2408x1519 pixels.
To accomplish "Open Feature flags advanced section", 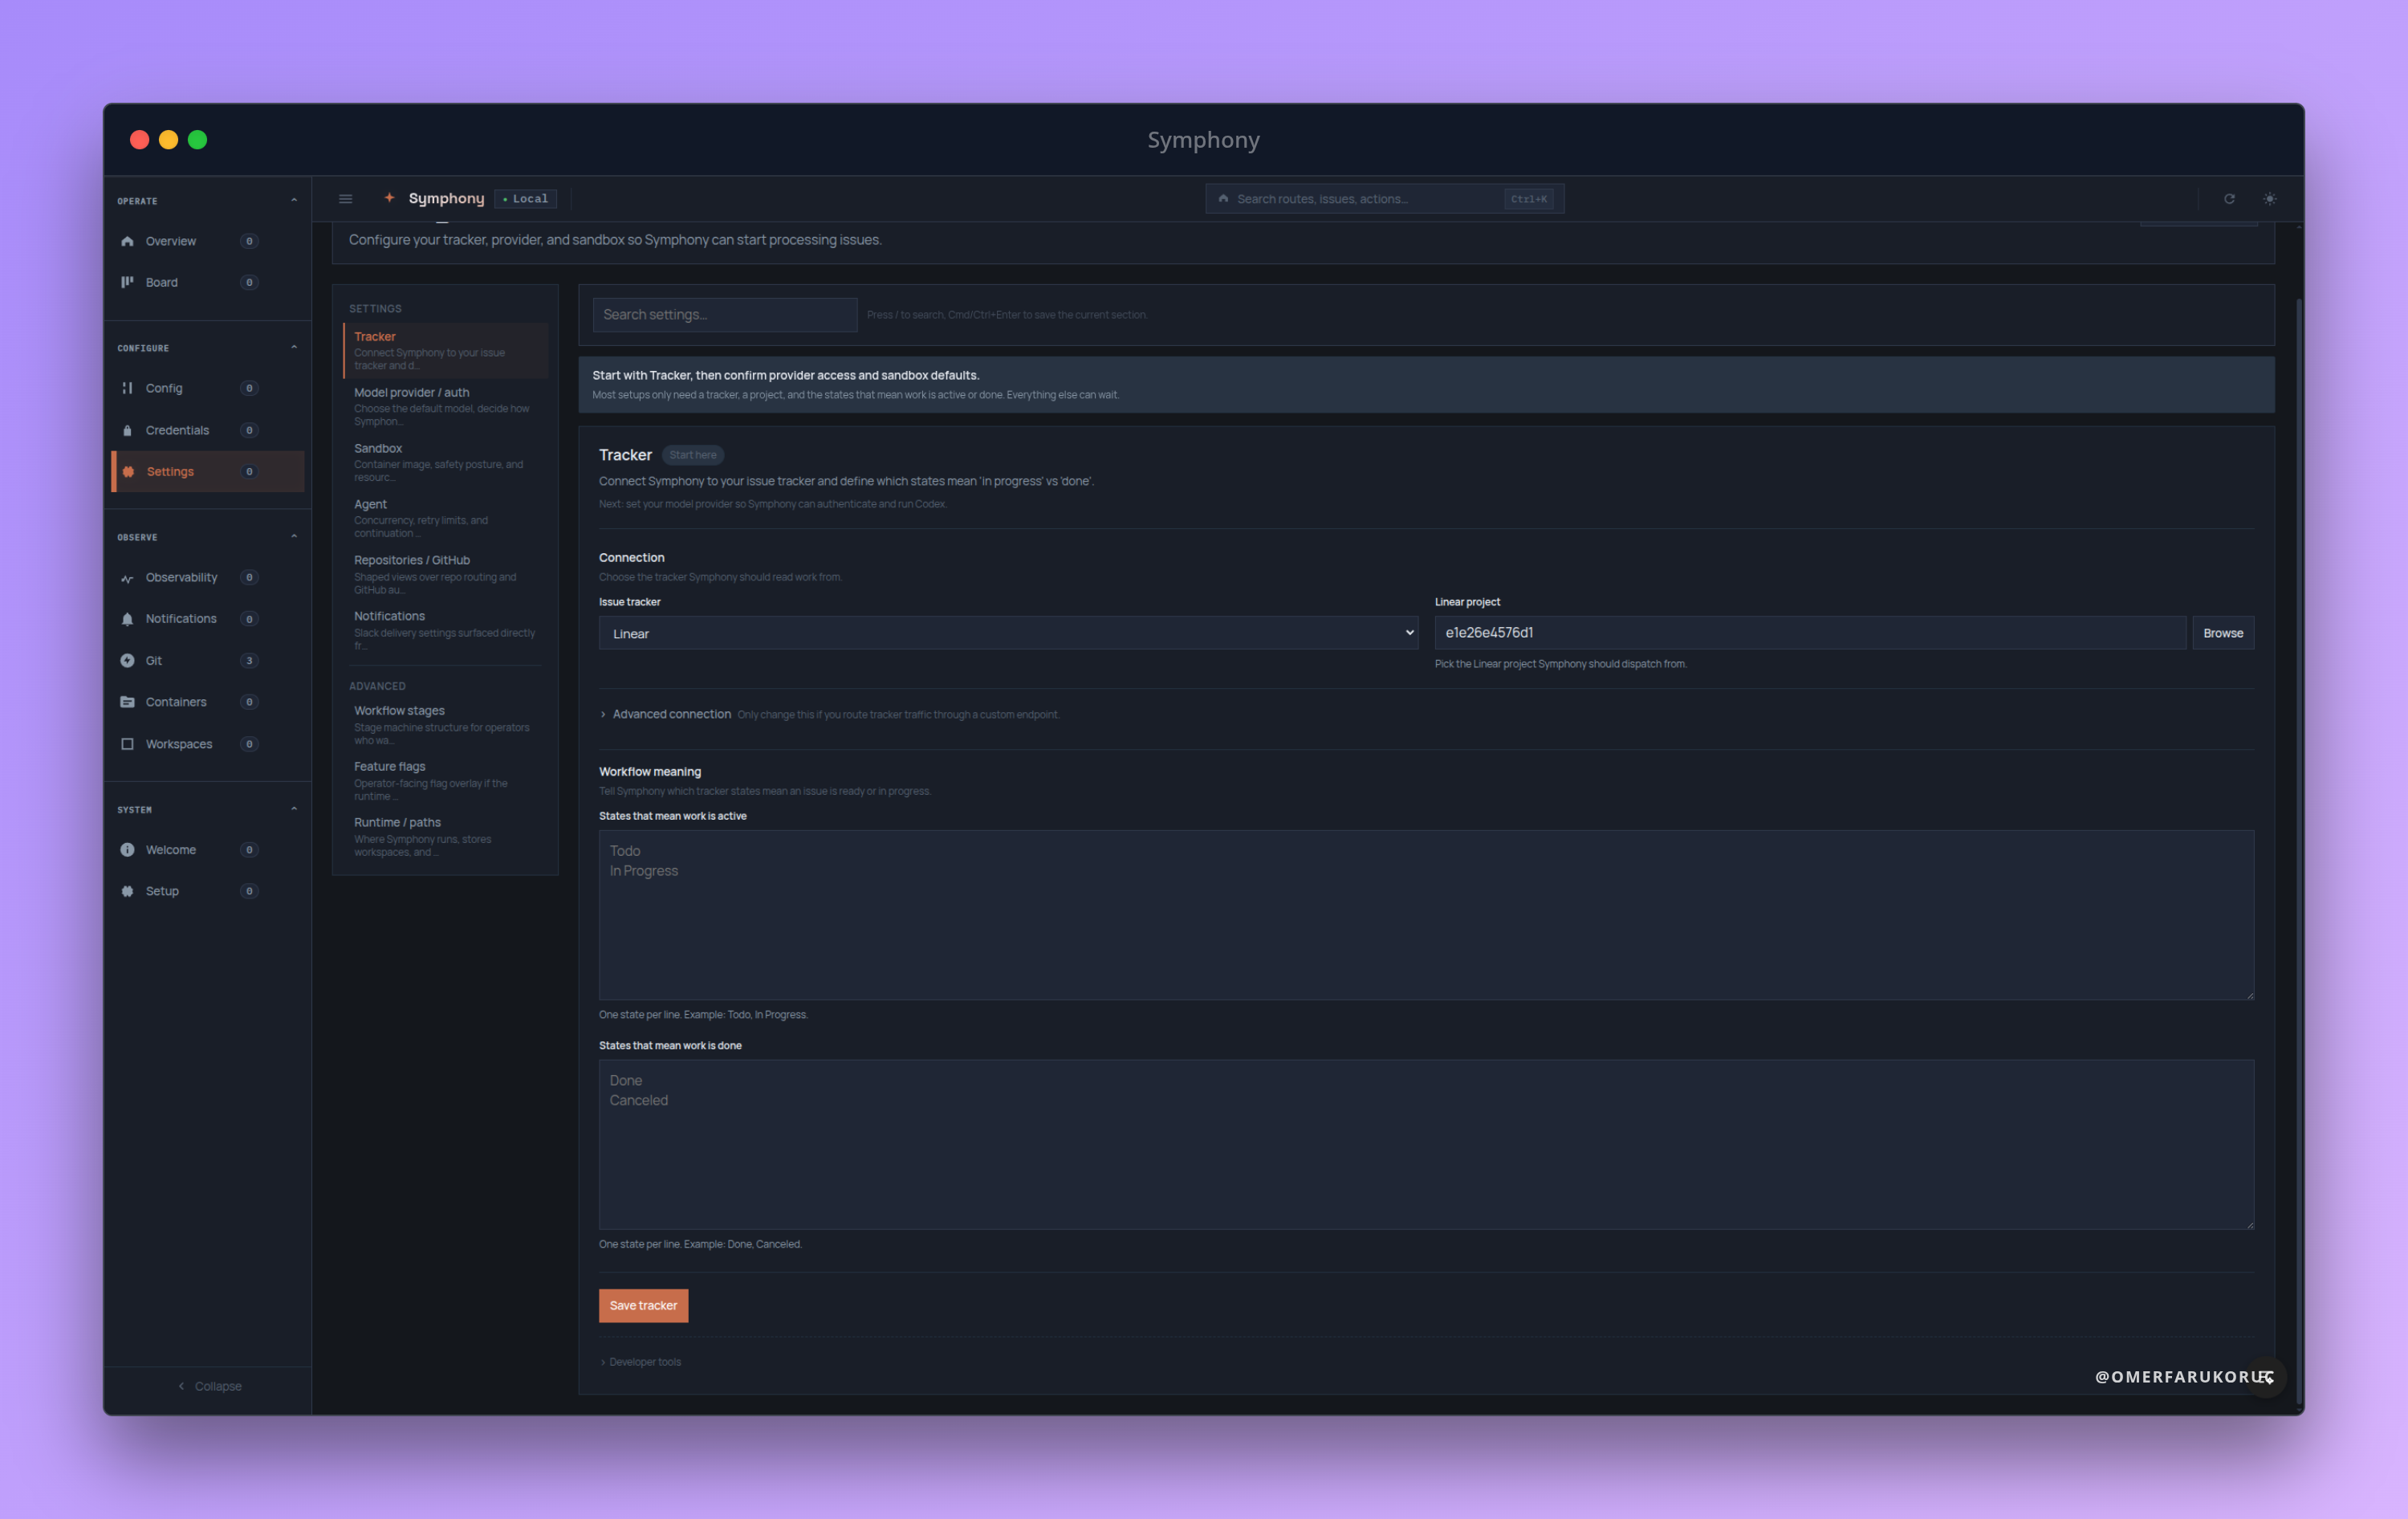I will 446,781.
